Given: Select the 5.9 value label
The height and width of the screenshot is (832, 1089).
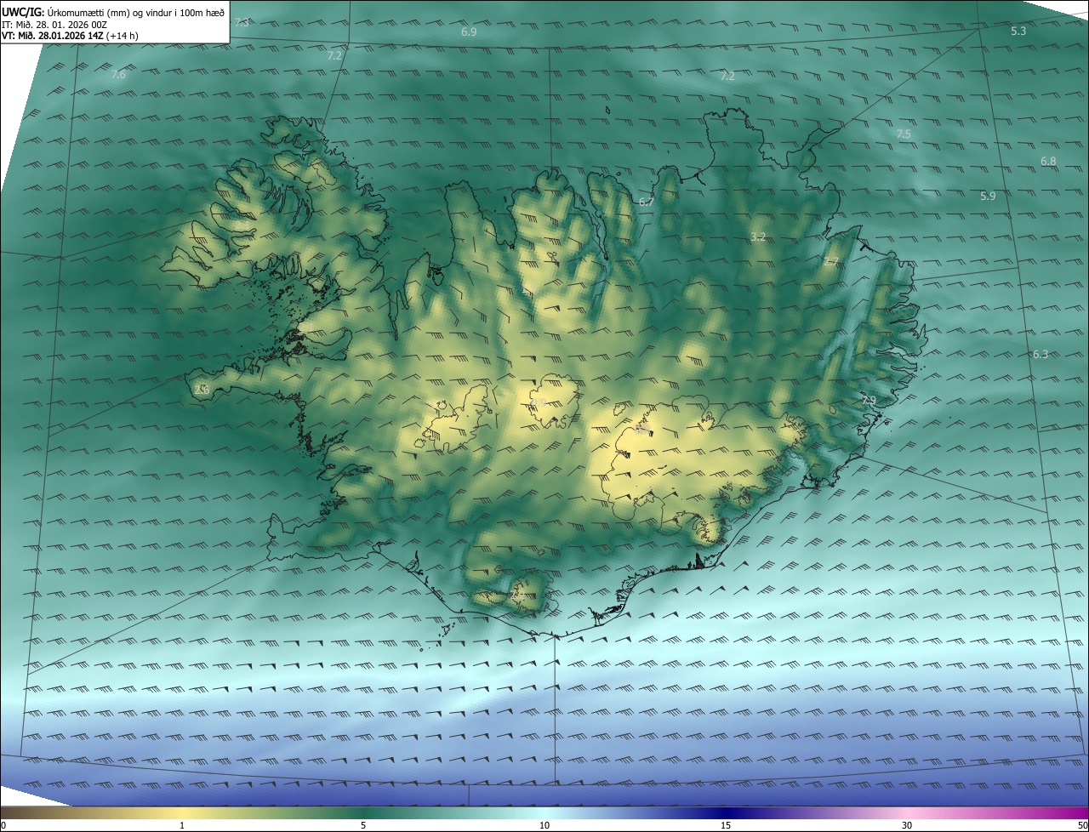Looking at the screenshot, I should [x=988, y=196].
